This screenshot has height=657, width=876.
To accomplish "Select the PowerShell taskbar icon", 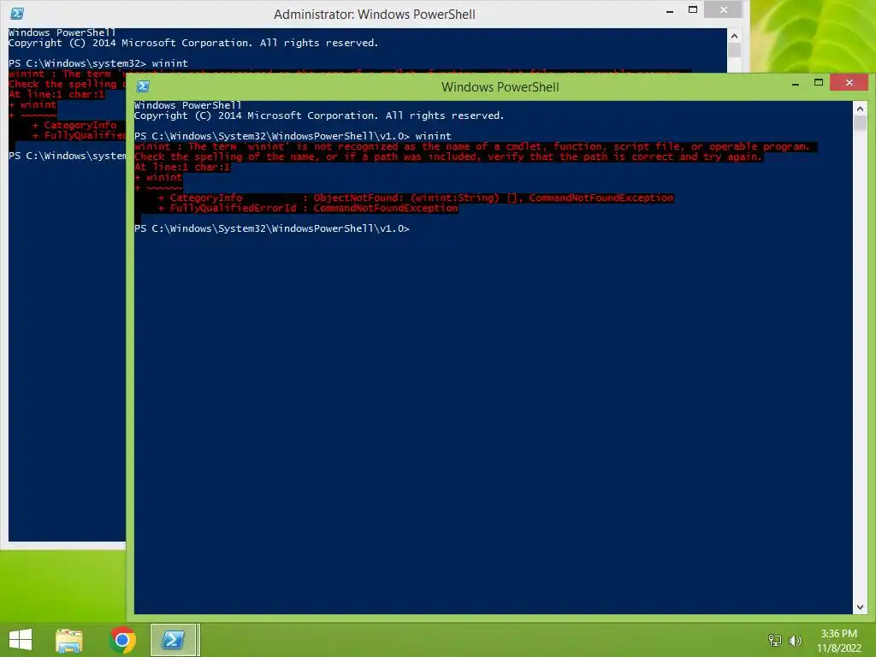I will point(173,640).
